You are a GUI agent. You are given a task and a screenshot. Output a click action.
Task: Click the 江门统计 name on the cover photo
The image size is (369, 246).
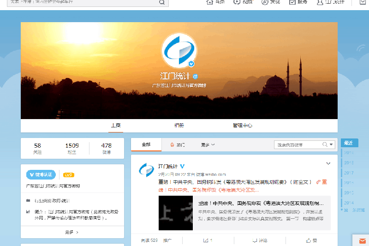click(175, 76)
